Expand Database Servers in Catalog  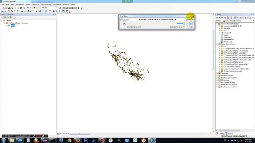[217, 75]
